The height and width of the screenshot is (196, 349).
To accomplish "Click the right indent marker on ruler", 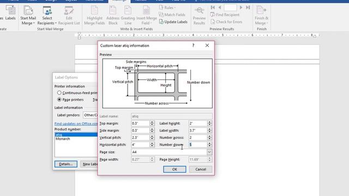I will click(315, 36).
